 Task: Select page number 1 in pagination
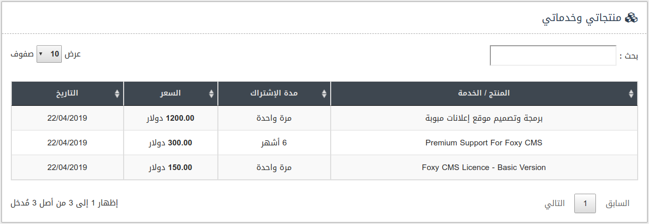tap(585, 203)
